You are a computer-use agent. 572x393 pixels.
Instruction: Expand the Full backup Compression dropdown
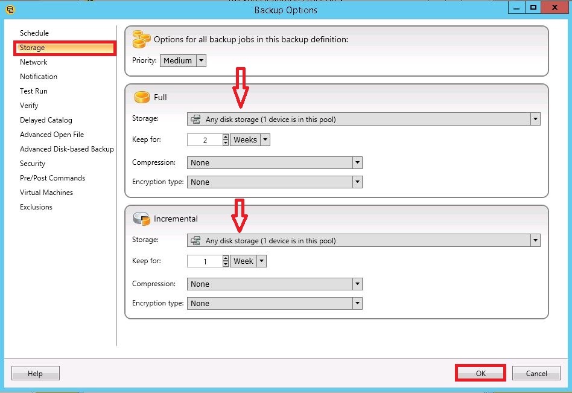357,163
